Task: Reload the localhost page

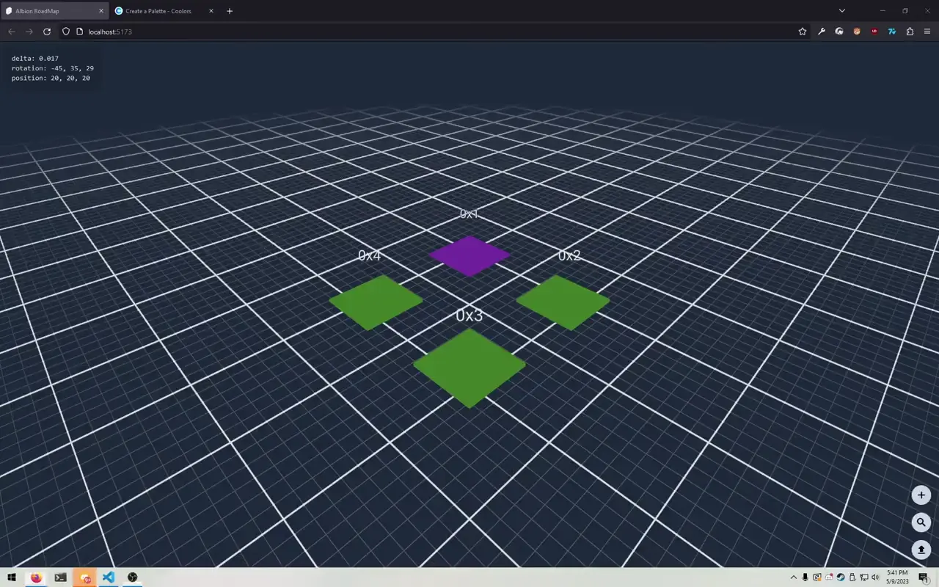Action: pyautogui.click(x=47, y=32)
